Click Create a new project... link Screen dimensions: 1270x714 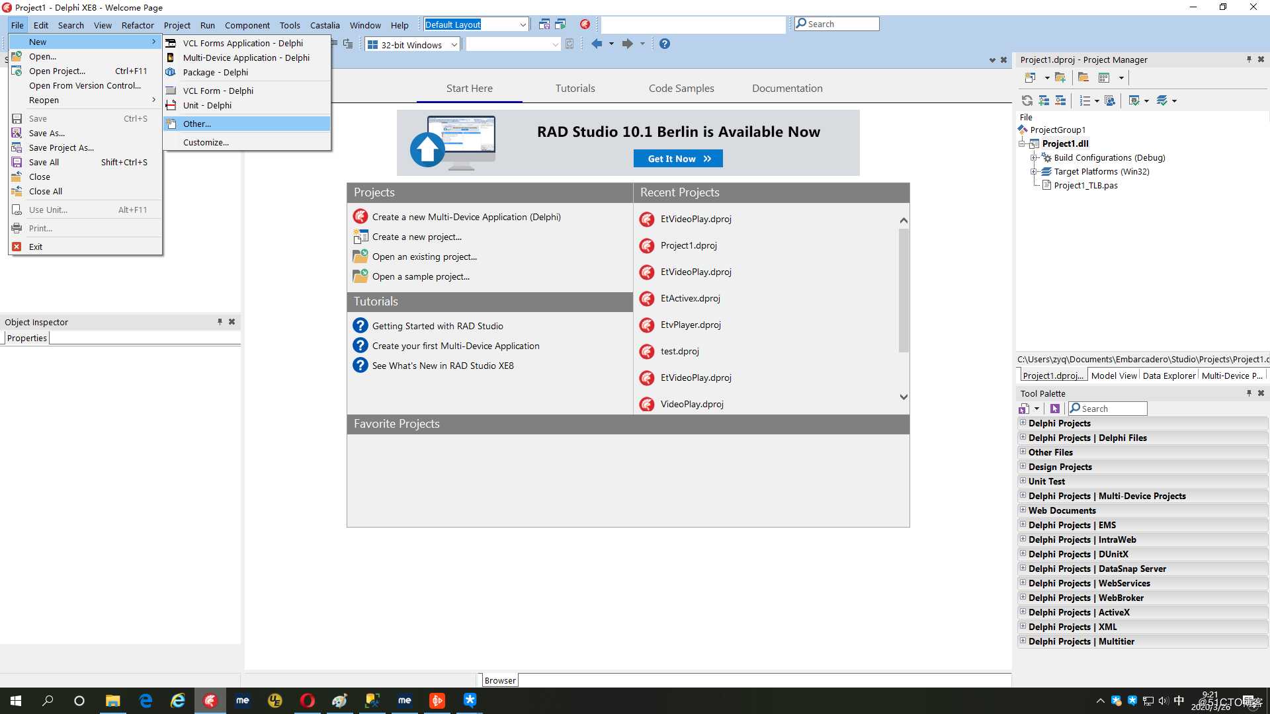click(x=417, y=237)
